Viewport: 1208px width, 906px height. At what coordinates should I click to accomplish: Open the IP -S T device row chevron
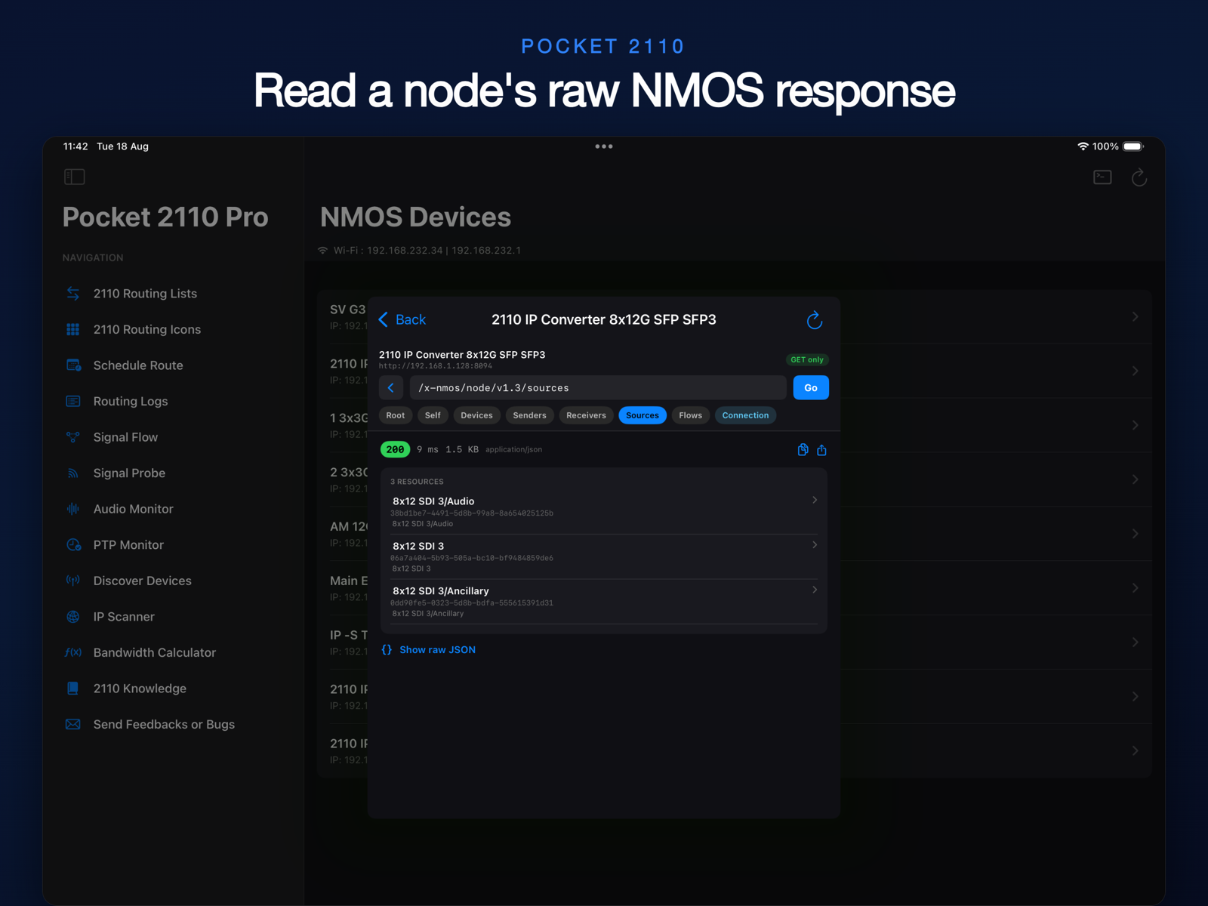coord(1135,643)
